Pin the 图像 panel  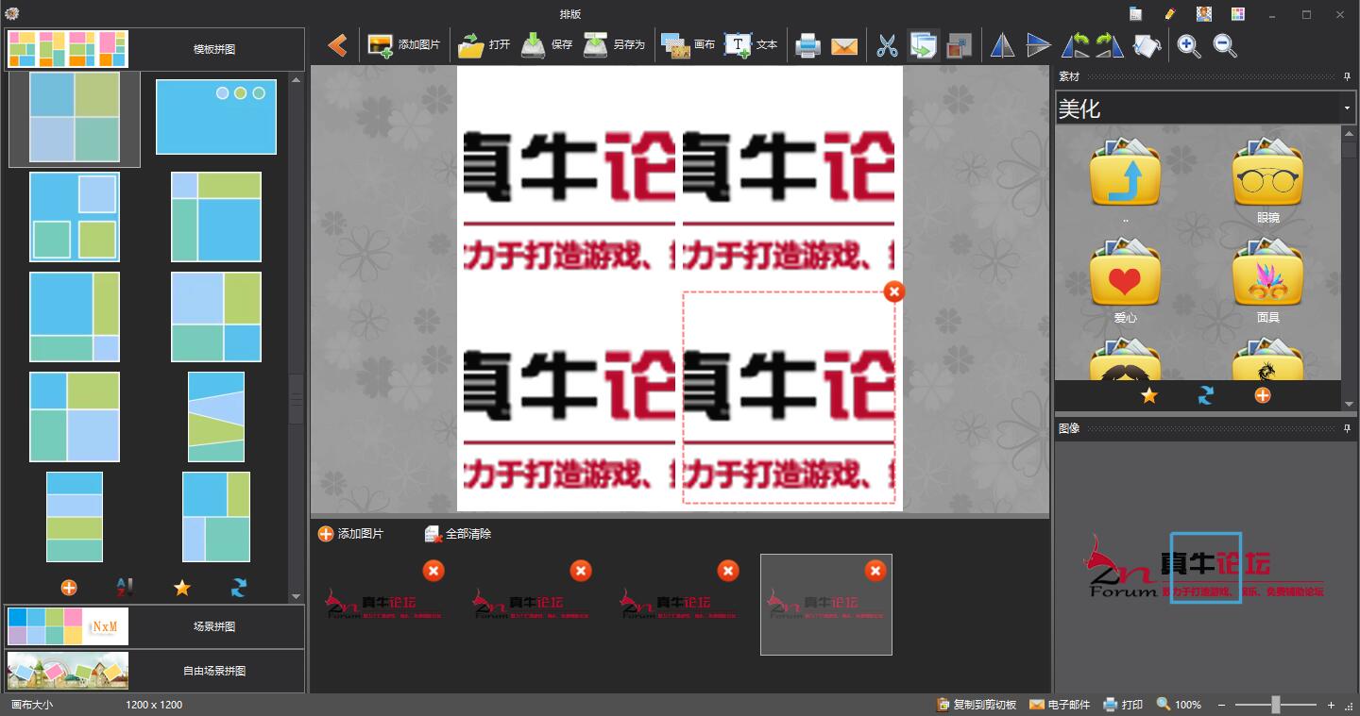(x=1347, y=428)
